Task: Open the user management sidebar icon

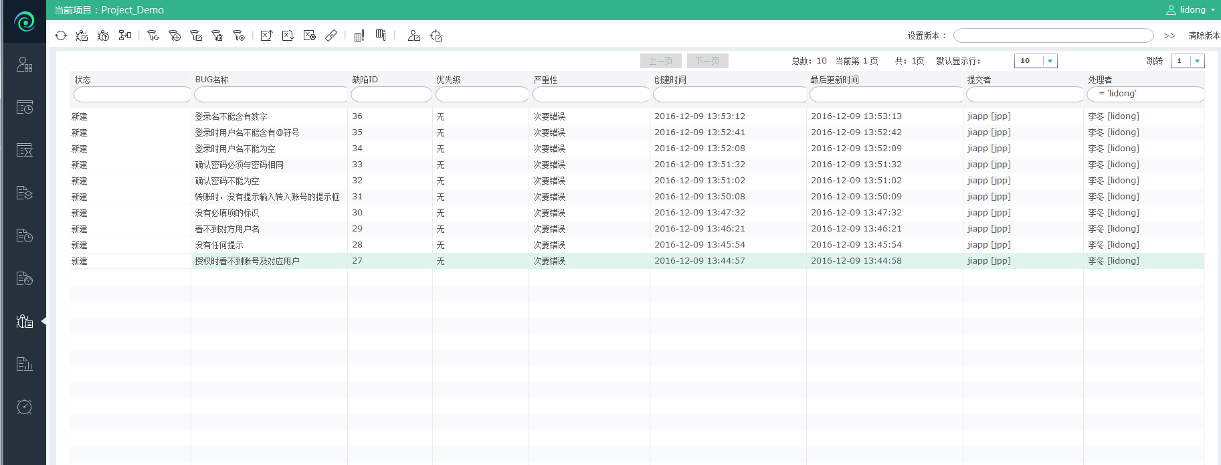Action: (x=24, y=65)
